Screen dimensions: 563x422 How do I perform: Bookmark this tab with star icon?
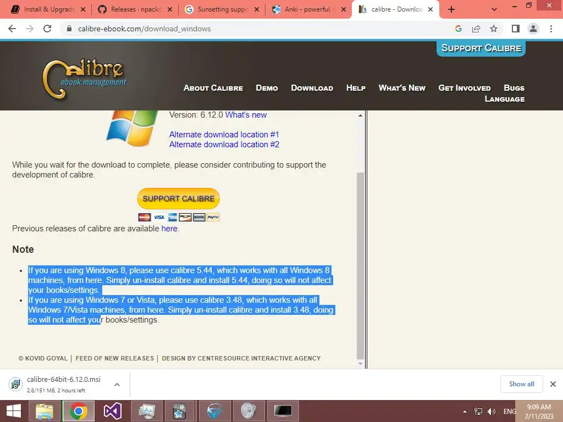(494, 29)
